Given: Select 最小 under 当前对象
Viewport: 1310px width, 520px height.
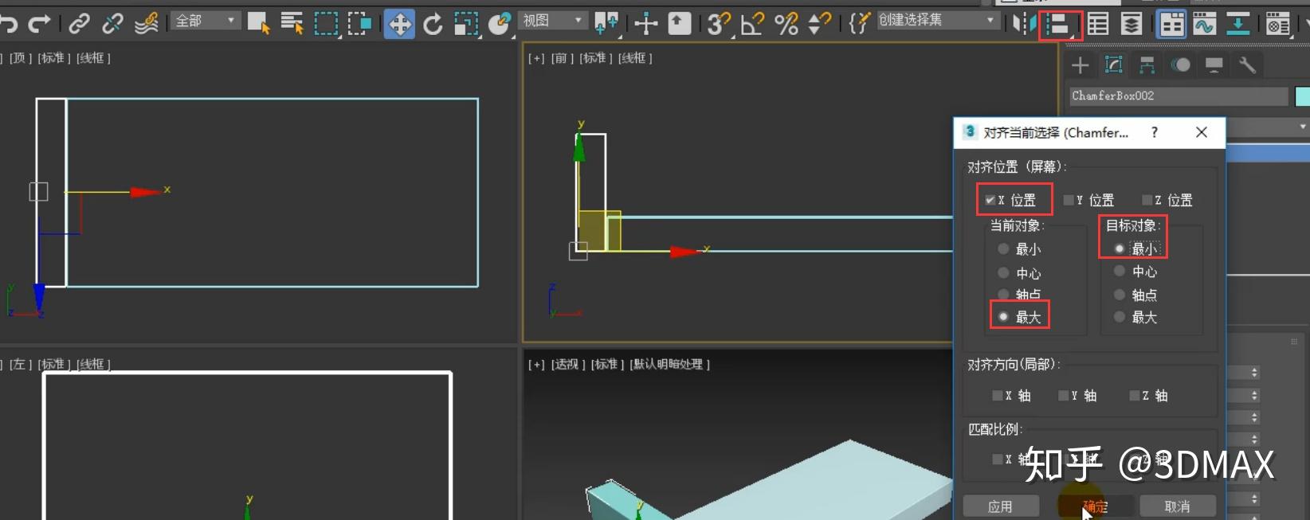Looking at the screenshot, I should pyautogui.click(x=1003, y=249).
